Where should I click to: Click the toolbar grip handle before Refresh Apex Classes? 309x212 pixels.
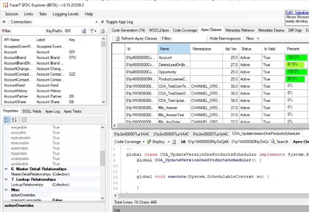(113, 39)
